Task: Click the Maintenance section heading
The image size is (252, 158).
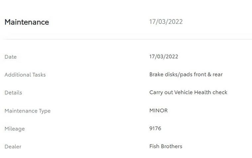Action: pyautogui.click(x=27, y=22)
